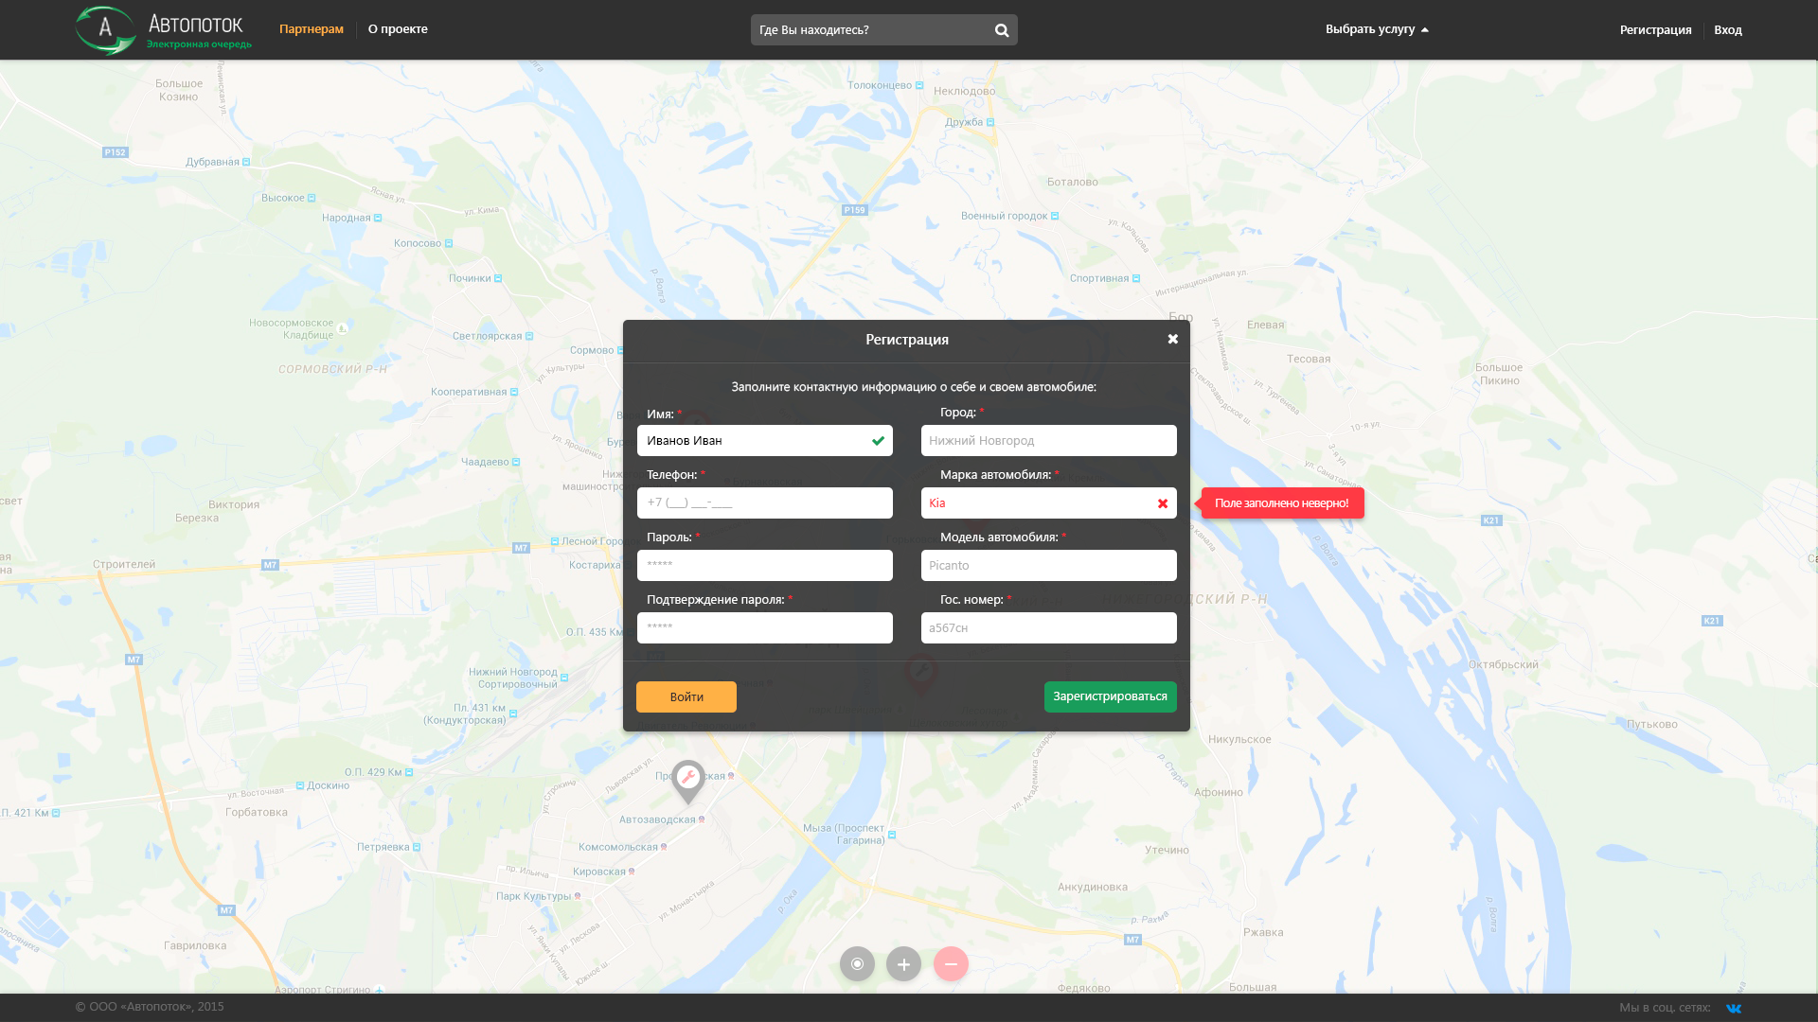Viewport: 1818px width, 1022px height.
Task: Open the О проекте menu item
Action: point(398,29)
